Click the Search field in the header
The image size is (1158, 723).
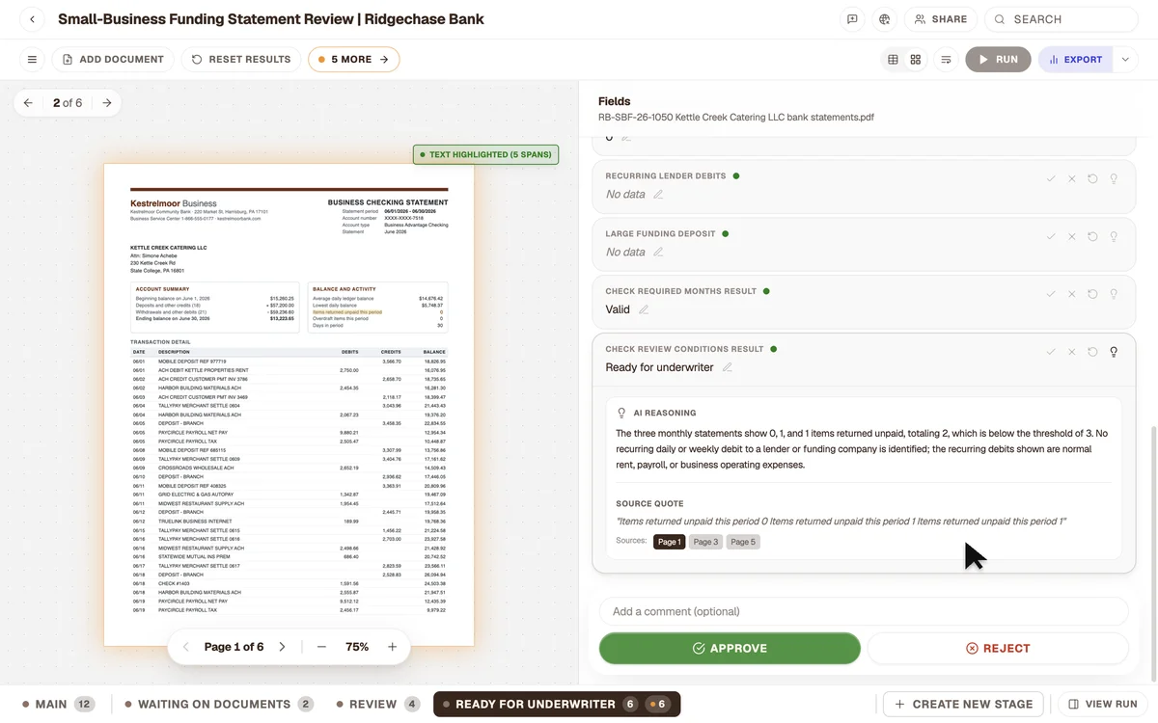pos(1061,19)
